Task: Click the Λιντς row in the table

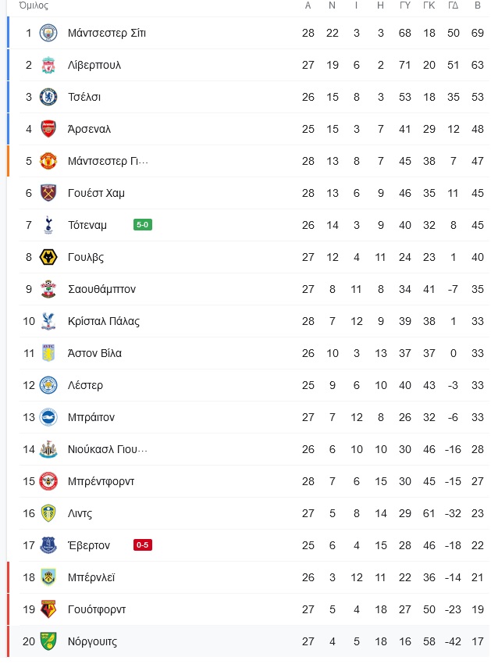Action: (x=254, y=513)
